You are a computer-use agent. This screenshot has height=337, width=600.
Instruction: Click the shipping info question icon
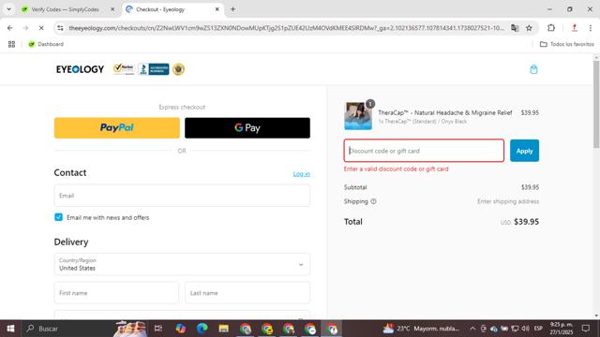pos(373,201)
